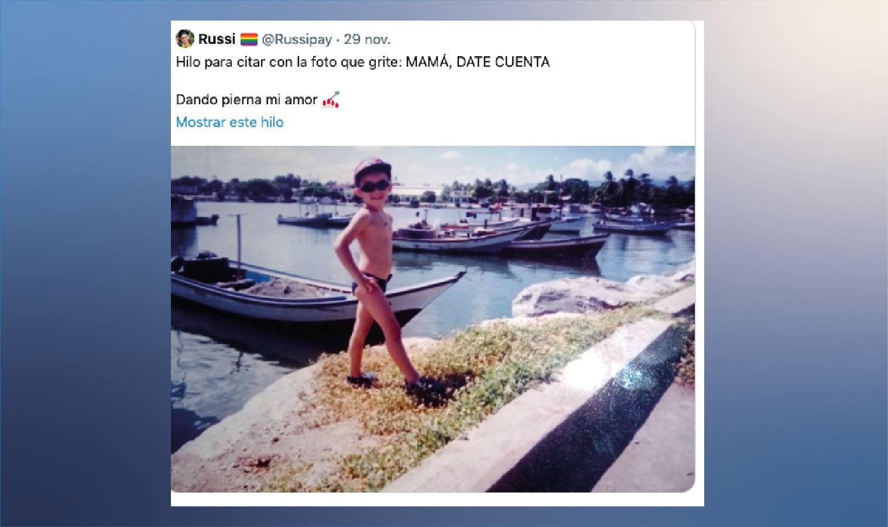Open the Russi display name
The width and height of the screenshot is (888, 527).
pyautogui.click(x=217, y=39)
